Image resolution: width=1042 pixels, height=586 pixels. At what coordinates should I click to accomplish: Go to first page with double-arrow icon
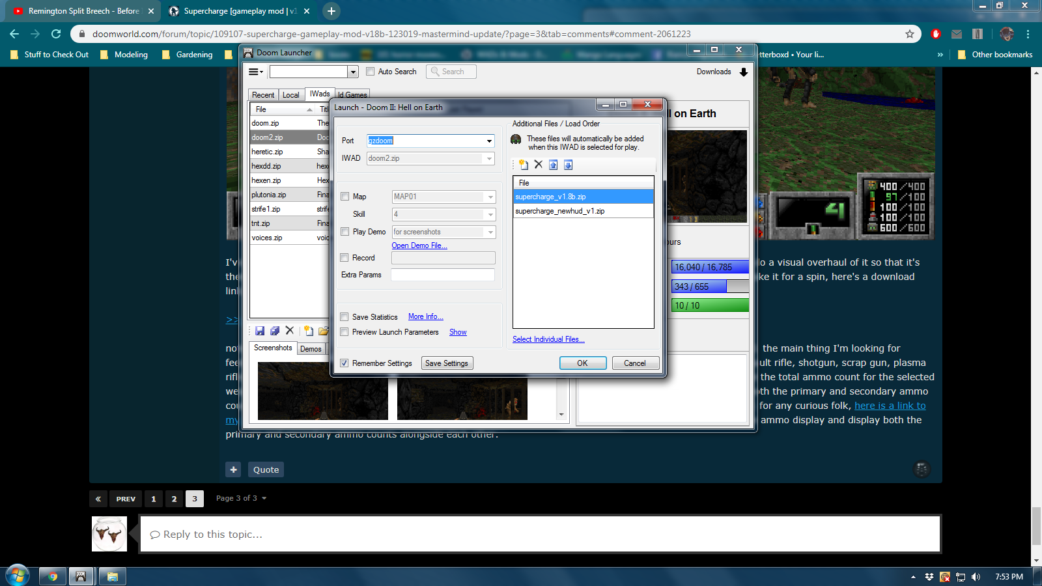pyautogui.click(x=98, y=499)
